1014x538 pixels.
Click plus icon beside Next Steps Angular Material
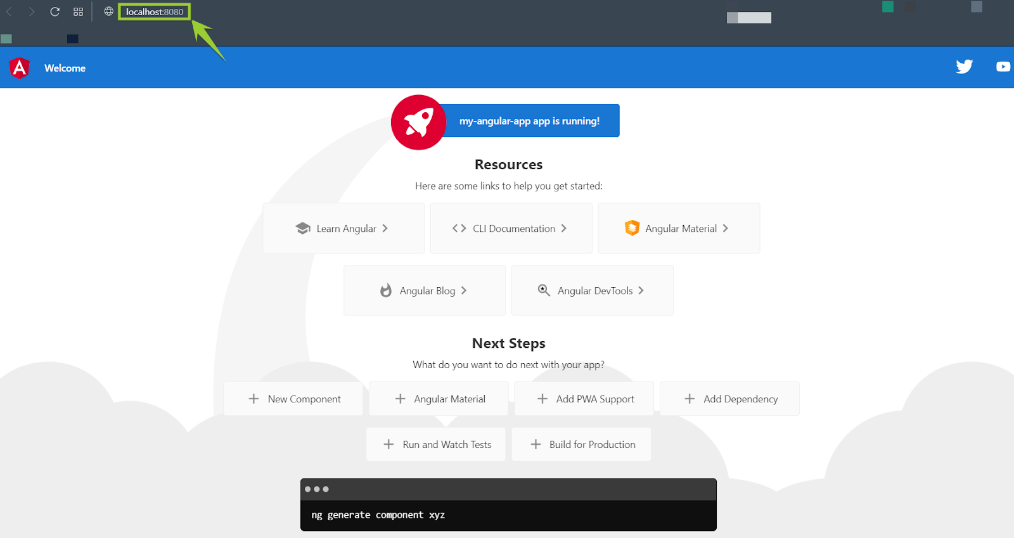pyautogui.click(x=400, y=399)
